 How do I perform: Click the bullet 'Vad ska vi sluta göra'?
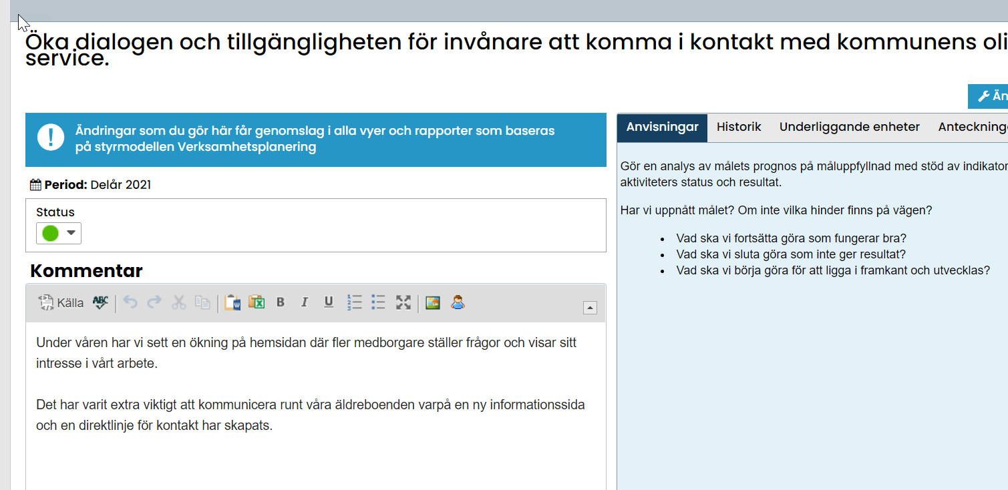click(791, 254)
